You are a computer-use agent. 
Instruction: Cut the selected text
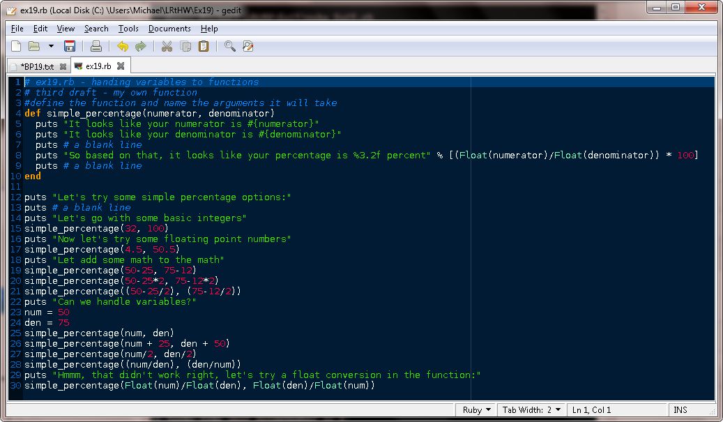click(x=166, y=45)
